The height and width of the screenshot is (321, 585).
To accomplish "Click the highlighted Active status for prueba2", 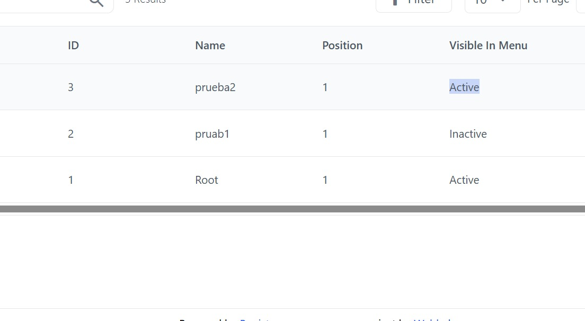I will 464,87.
